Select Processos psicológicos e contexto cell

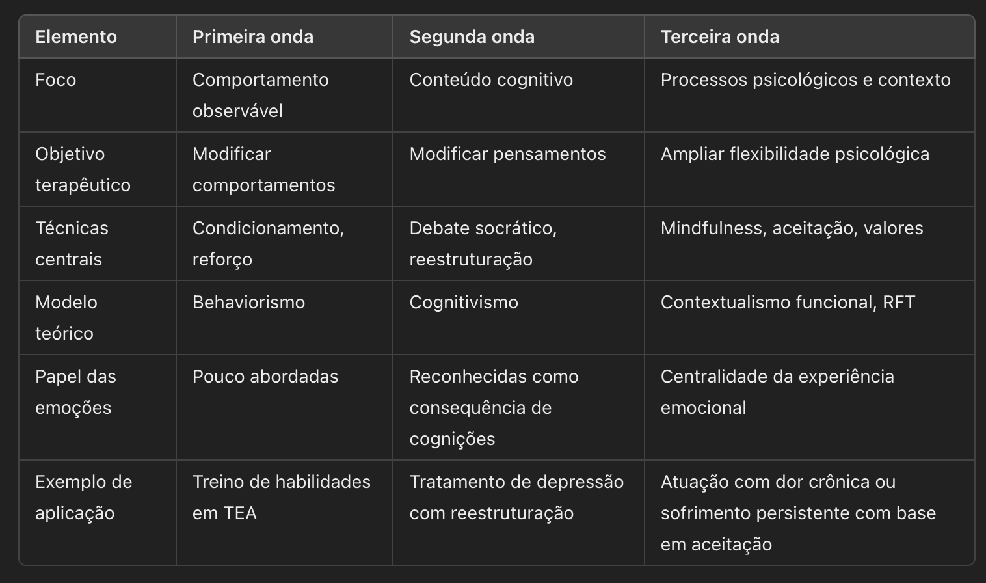tap(809, 95)
